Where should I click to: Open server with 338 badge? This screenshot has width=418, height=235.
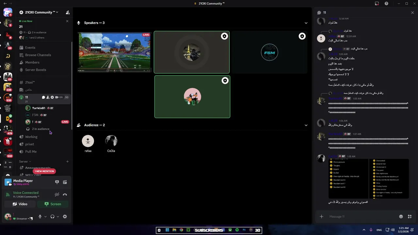(x=8, y=87)
